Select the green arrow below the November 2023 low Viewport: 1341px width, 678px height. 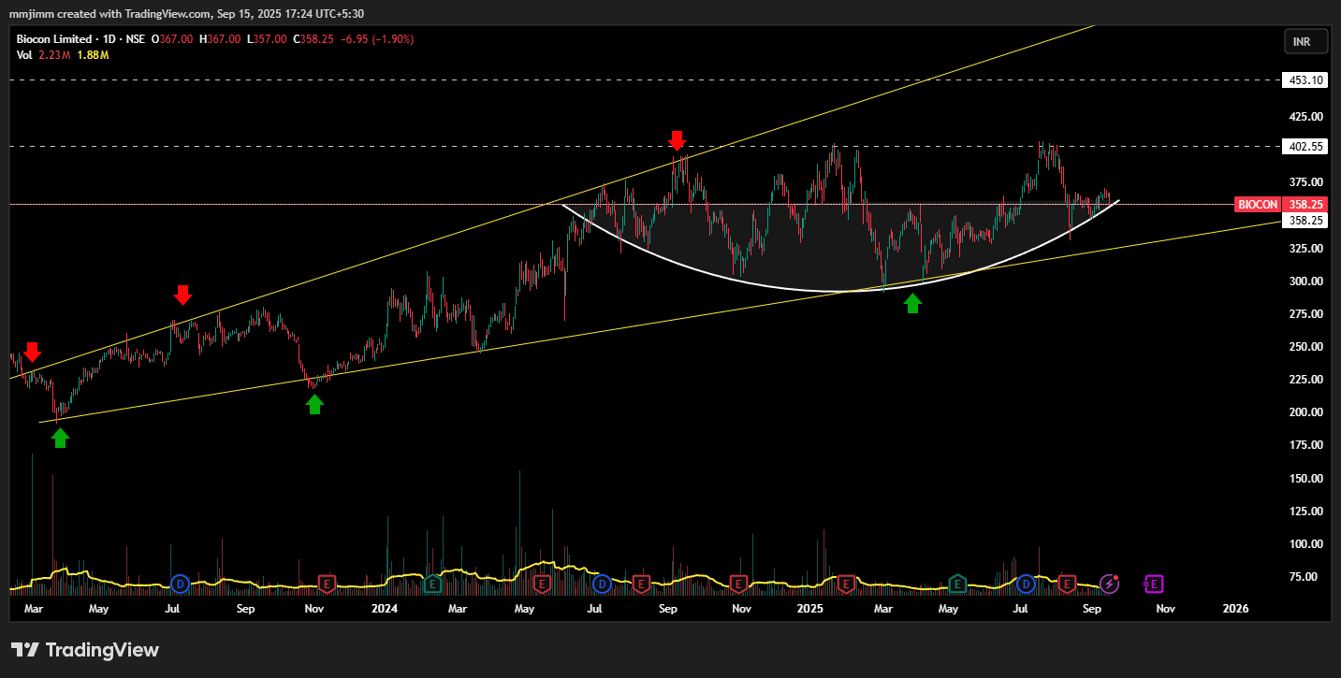click(x=314, y=404)
